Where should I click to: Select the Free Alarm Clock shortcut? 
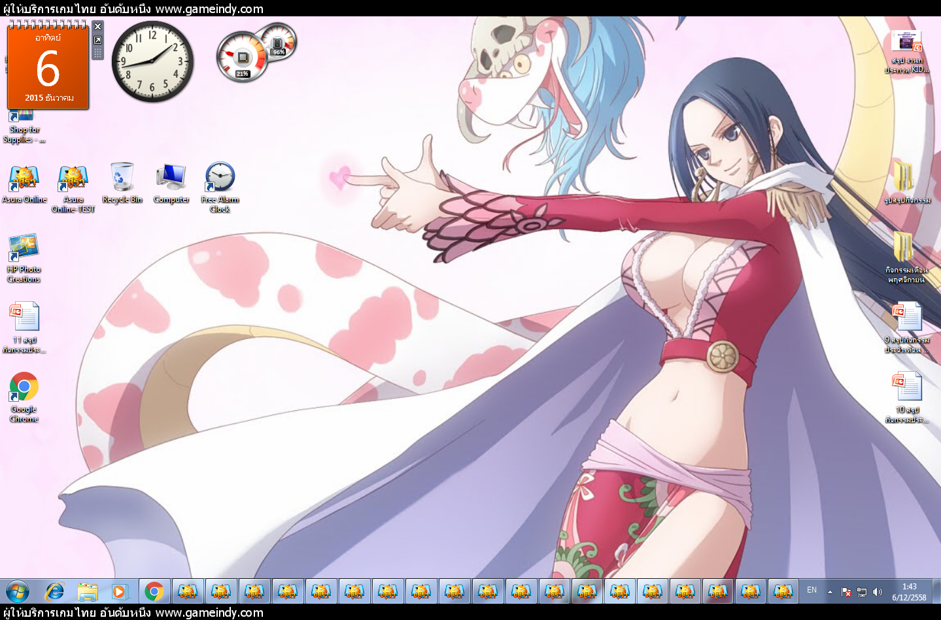coord(220,188)
